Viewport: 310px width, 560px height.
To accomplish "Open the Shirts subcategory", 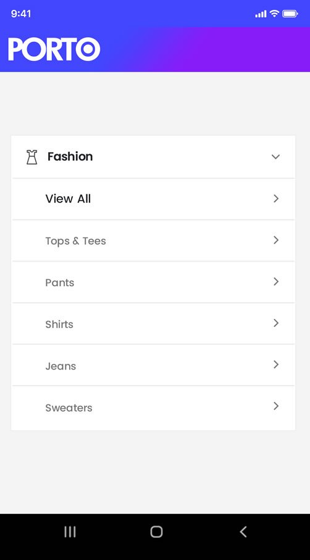I will click(154, 324).
